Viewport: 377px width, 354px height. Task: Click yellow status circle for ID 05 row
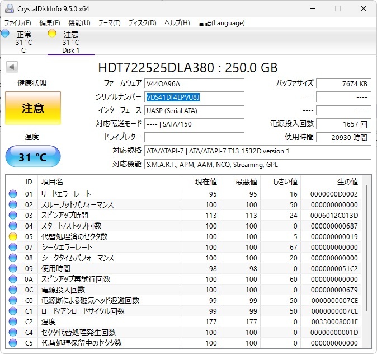click(x=13, y=236)
